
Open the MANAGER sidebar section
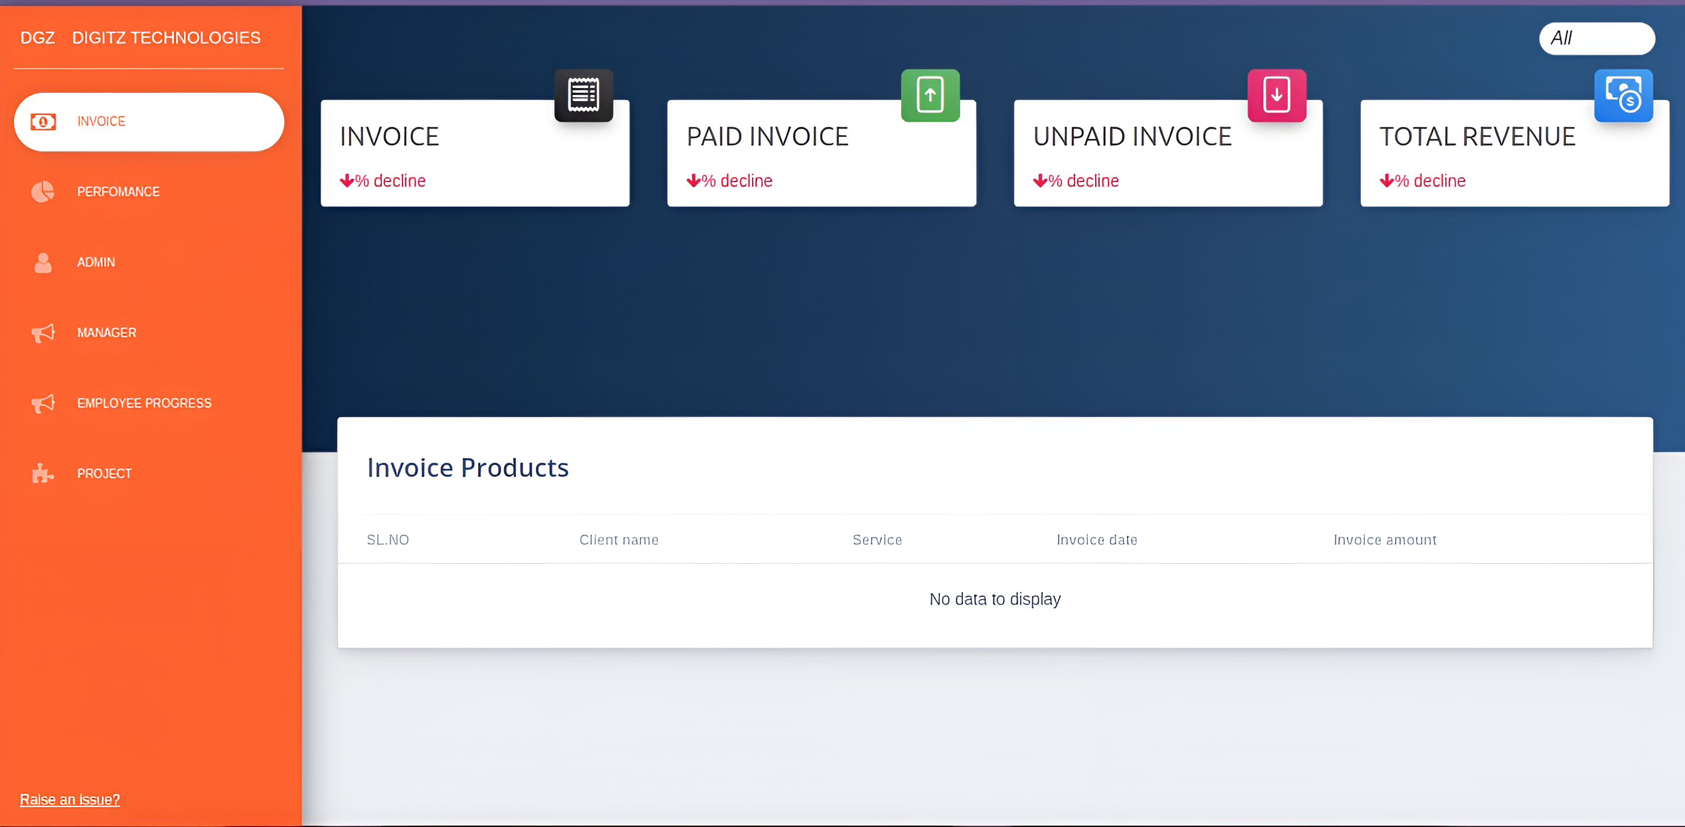pos(149,333)
